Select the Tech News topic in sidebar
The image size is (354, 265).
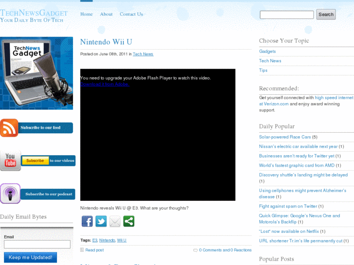click(x=270, y=61)
